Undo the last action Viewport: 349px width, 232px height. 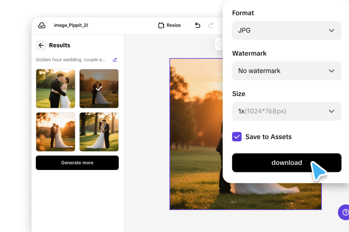(197, 25)
